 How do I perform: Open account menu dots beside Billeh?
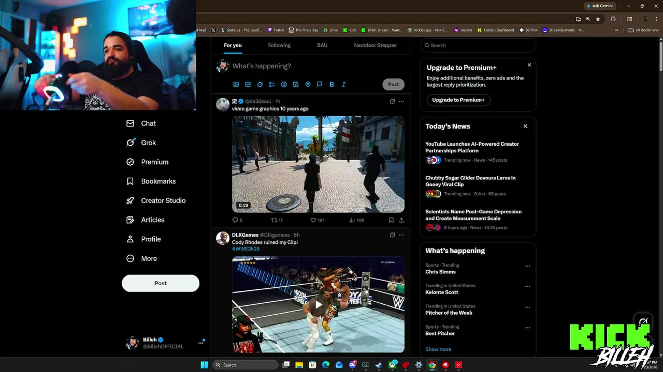click(x=201, y=343)
